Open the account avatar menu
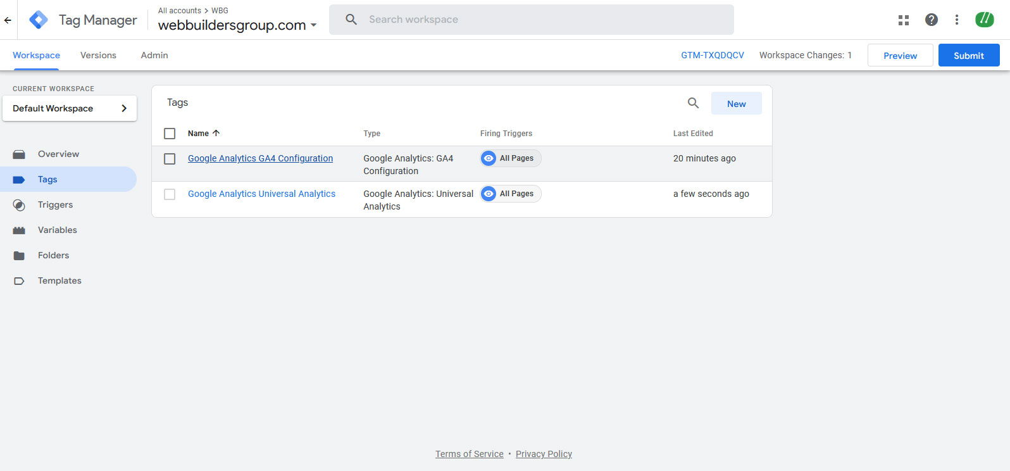This screenshot has height=471, width=1010. point(985,20)
